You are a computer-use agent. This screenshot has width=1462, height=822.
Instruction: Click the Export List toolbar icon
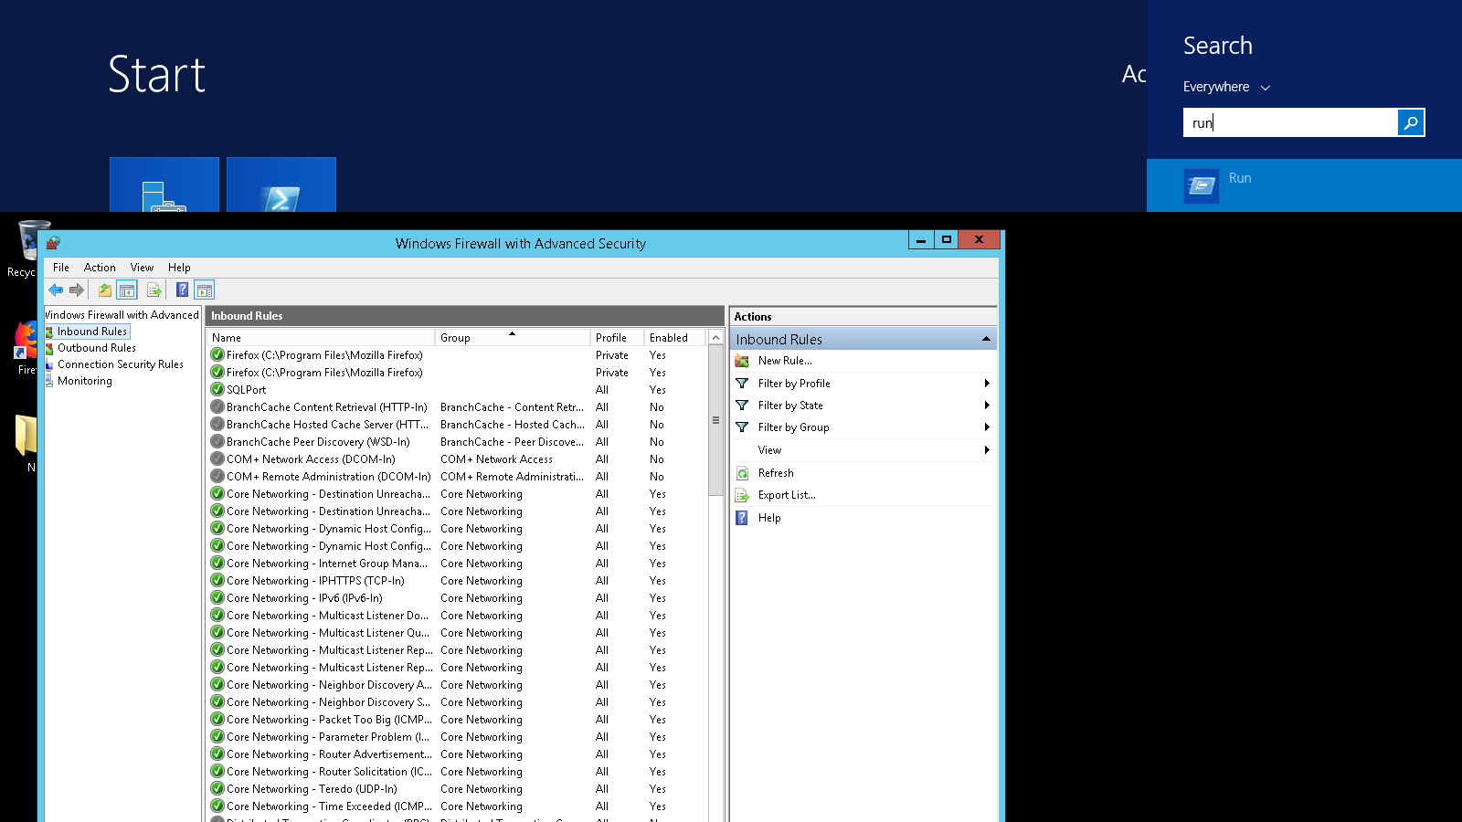(x=154, y=290)
